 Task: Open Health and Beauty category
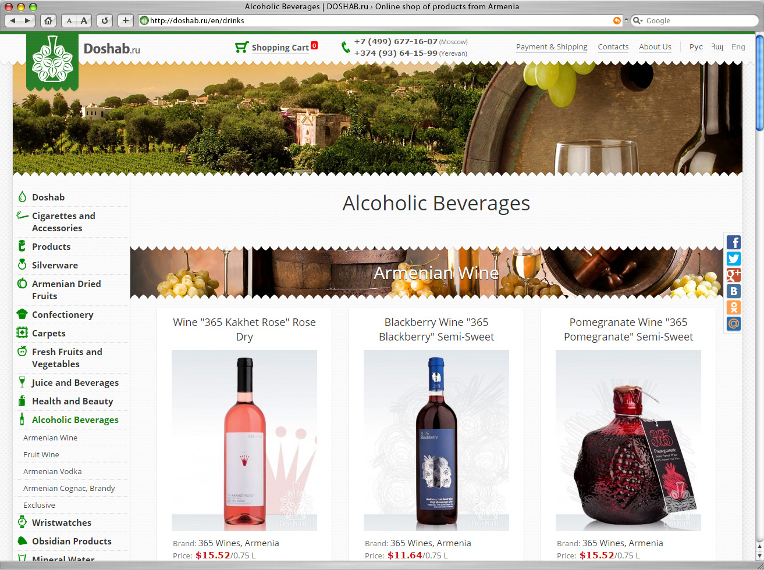pos(72,401)
